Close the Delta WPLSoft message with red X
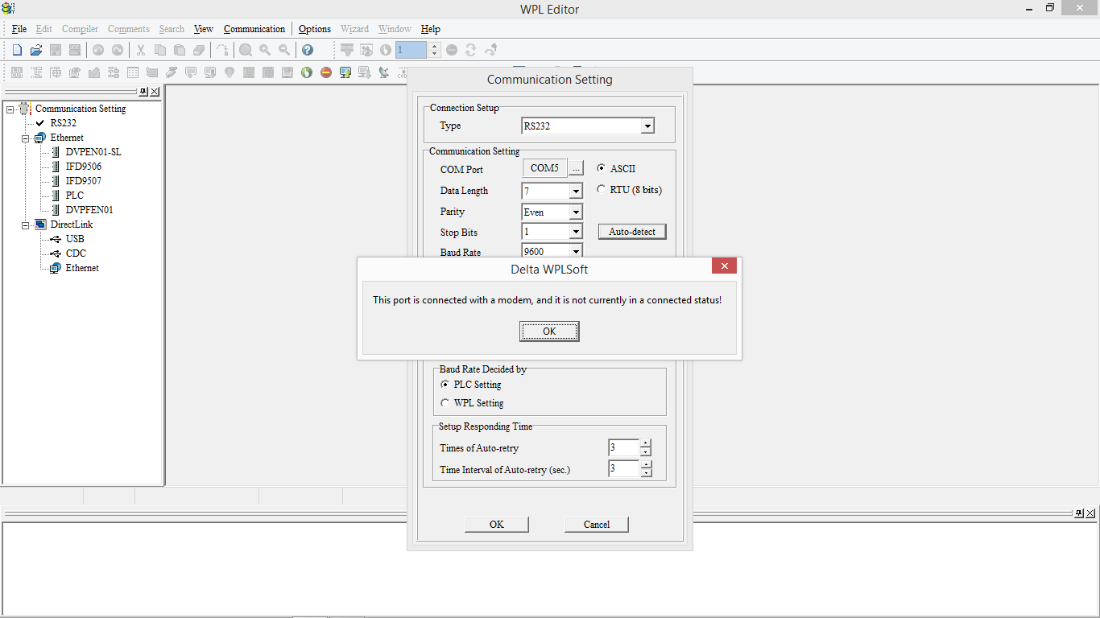The height and width of the screenshot is (618, 1100). click(x=725, y=266)
